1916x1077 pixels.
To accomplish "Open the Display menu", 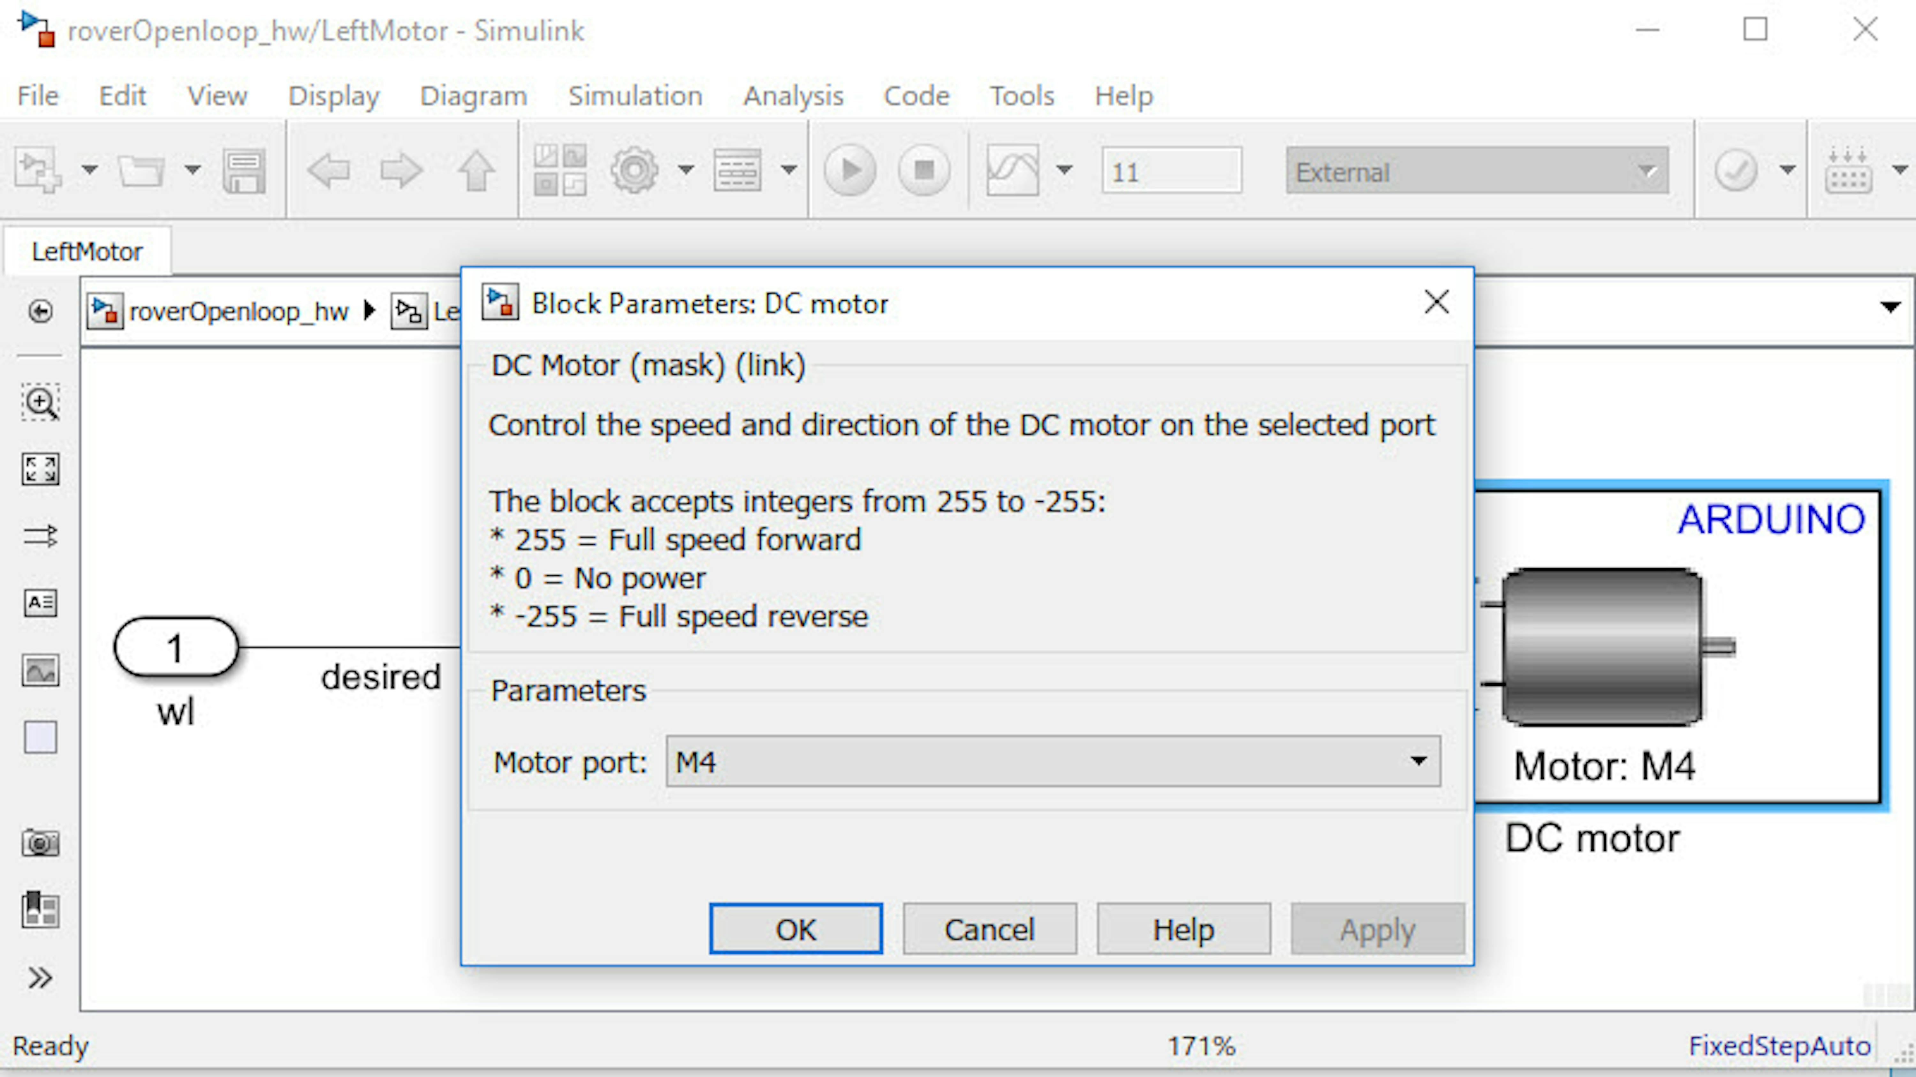I will pyautogui.click(x=334, y=95).
